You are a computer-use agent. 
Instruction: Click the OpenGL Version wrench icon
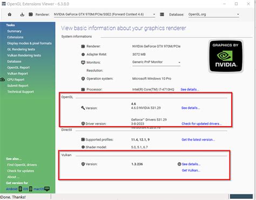point(83,108)
